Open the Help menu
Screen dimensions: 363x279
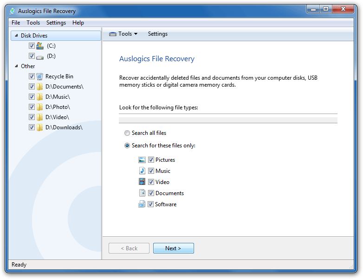coord(78,23)
